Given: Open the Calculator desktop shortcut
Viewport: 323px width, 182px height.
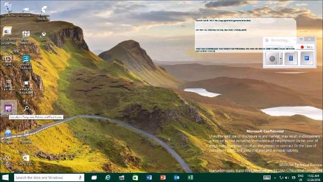Looking at the screenshot, I should [8, 85].
